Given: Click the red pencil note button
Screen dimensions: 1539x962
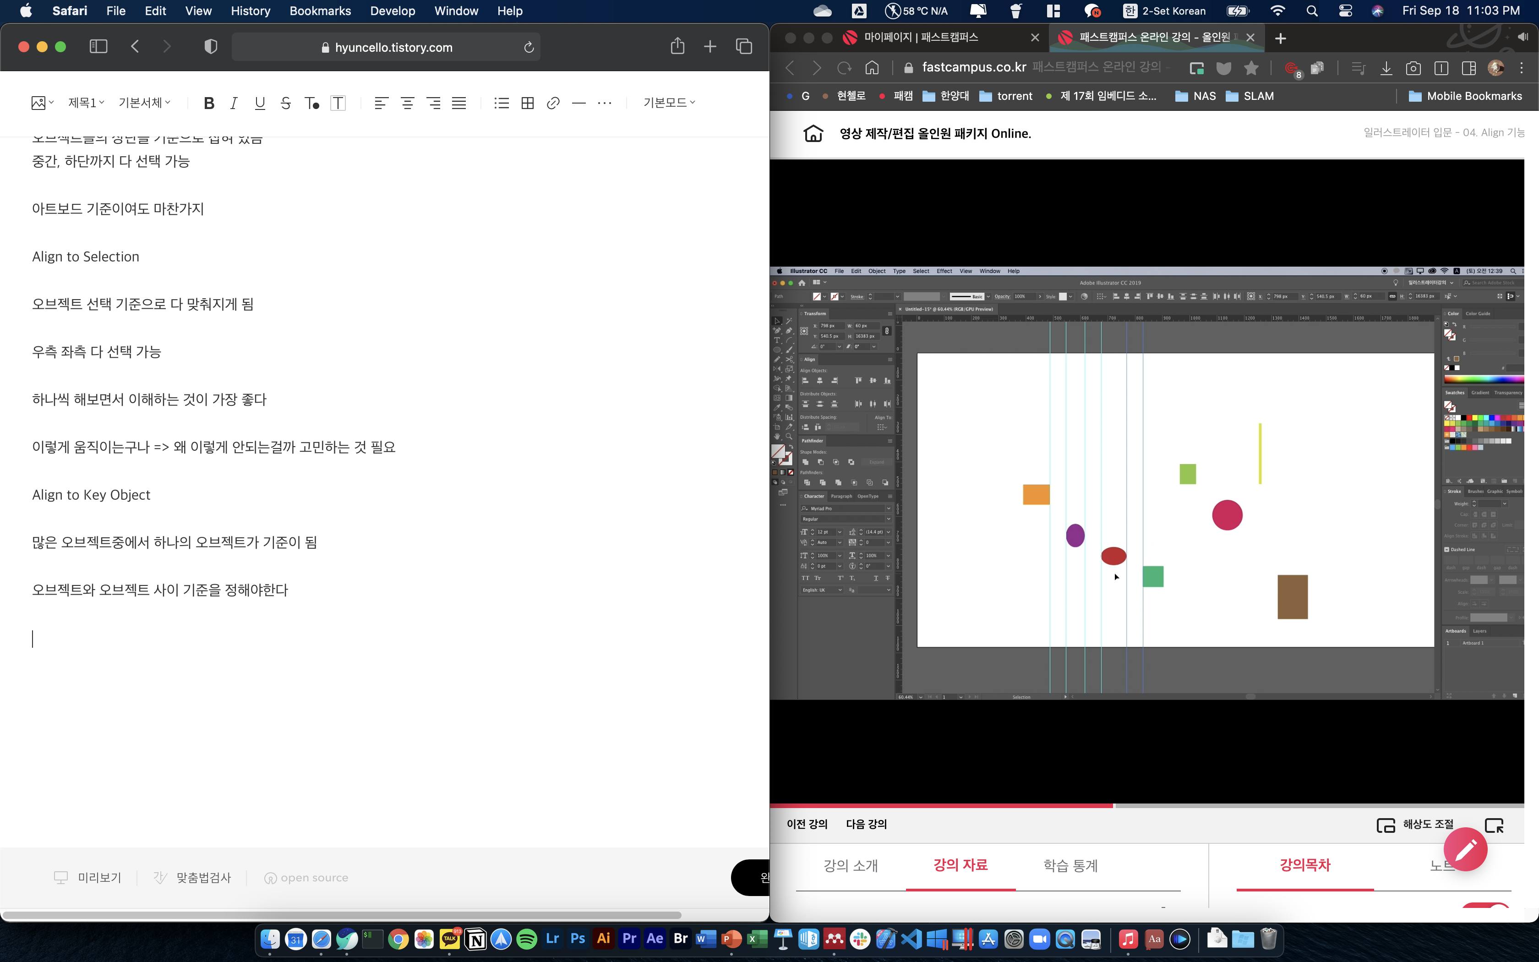Looking at the screenshot, I should [x=1465, y=849].
